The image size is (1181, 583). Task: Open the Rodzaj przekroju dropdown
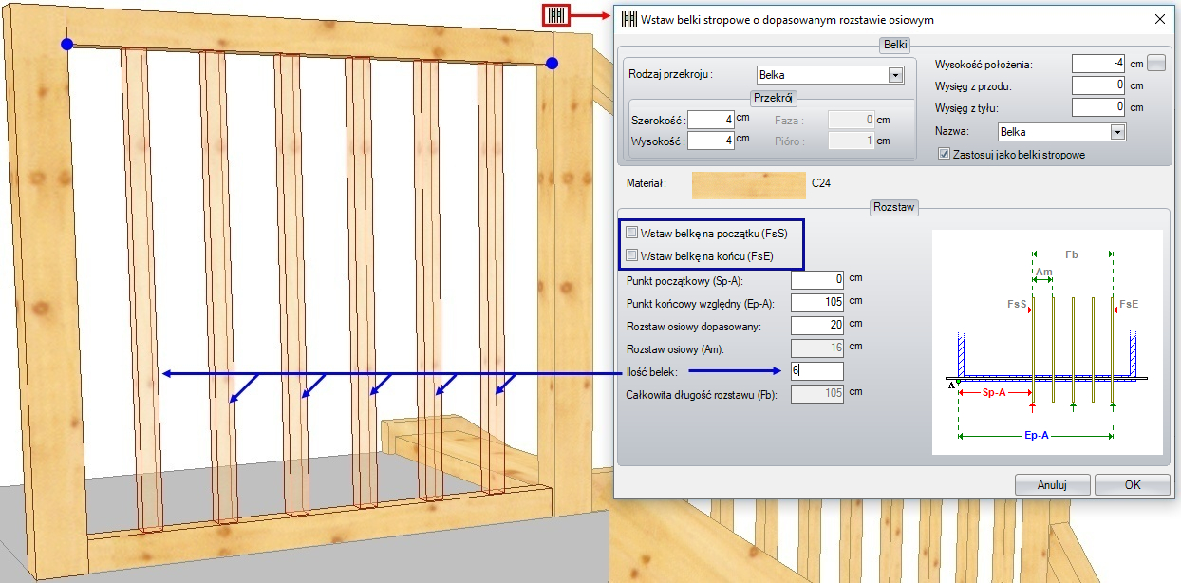[x=894, y=75]
